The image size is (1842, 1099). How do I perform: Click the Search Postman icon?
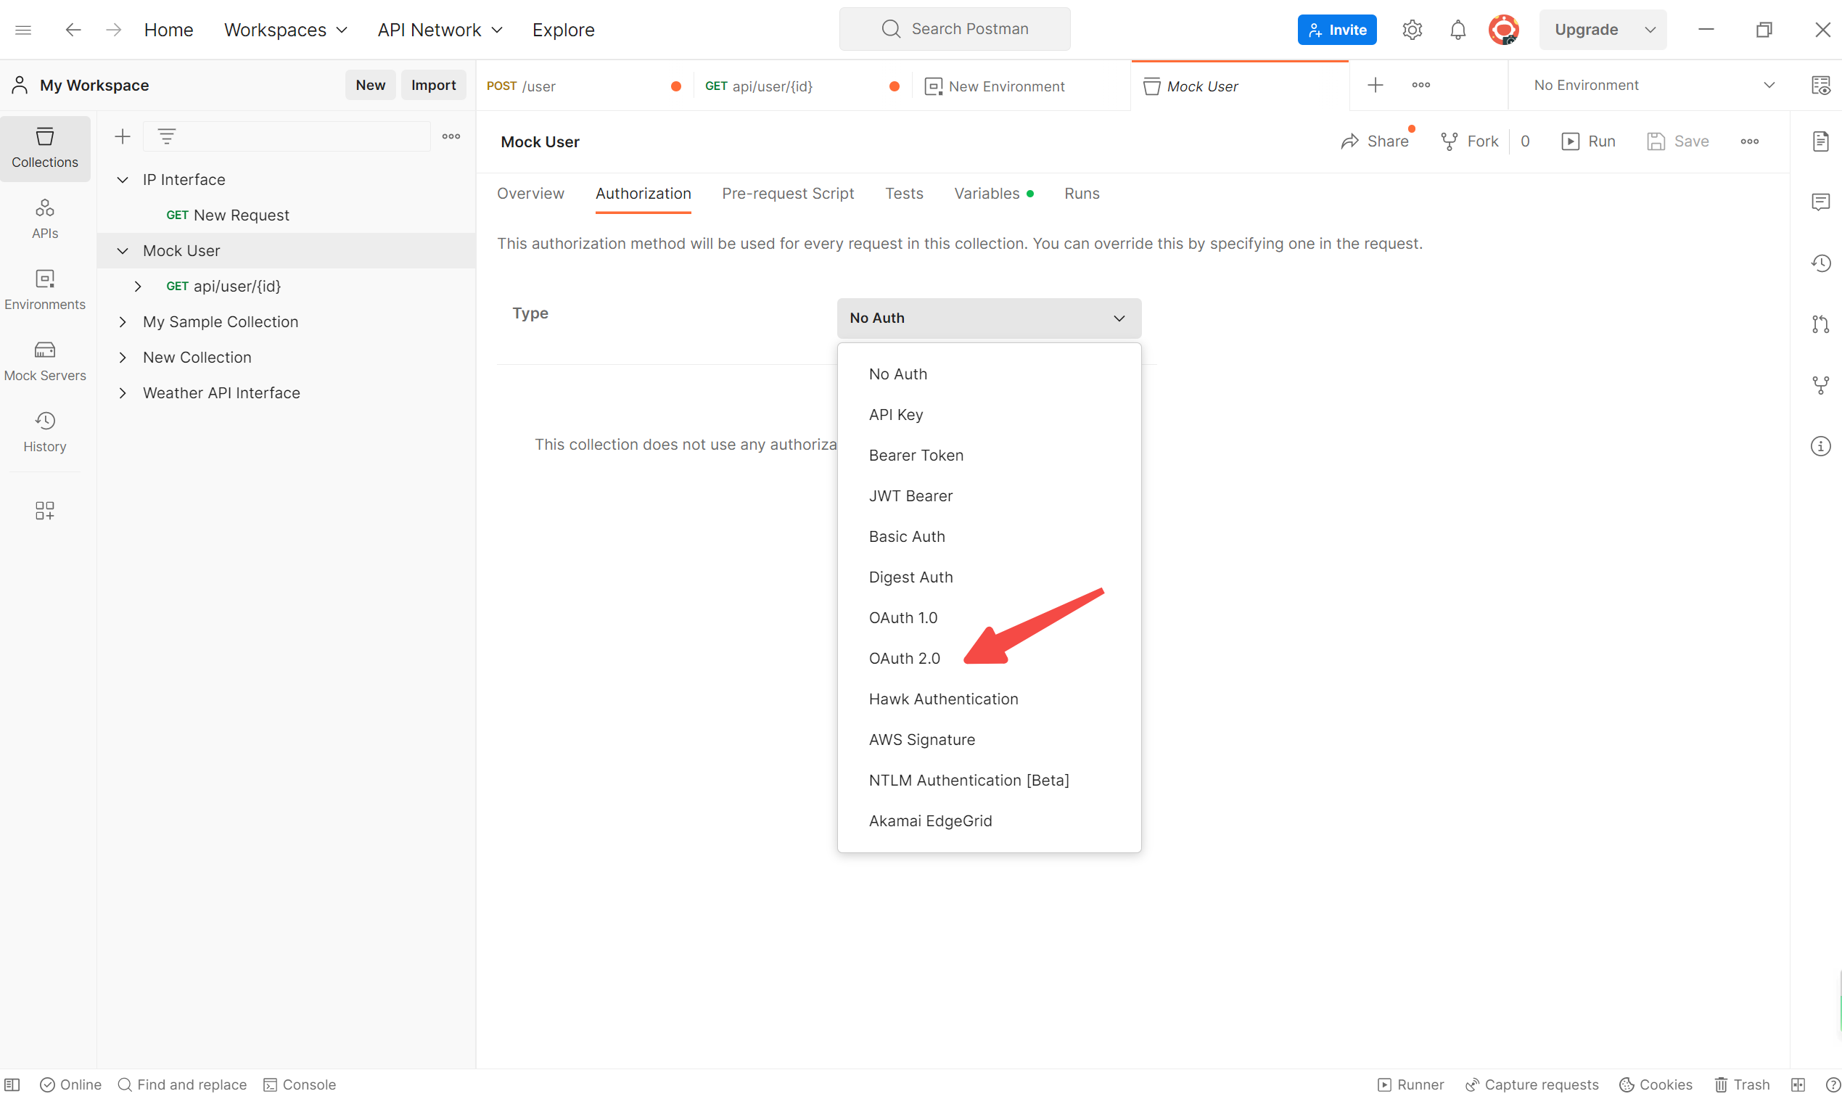point(889,29)
